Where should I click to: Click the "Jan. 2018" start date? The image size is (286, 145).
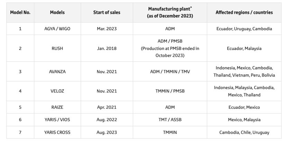point(107,48)
